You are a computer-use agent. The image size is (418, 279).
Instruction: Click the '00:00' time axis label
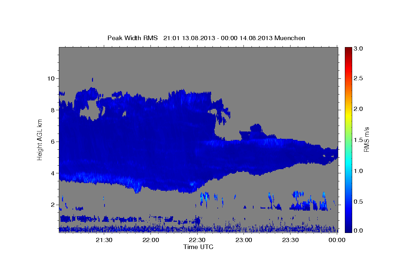pos(337,240)
